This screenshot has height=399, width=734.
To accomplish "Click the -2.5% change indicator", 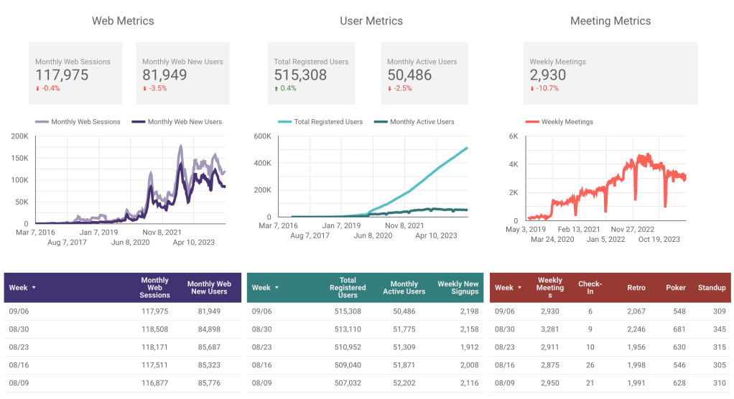I will (400, 88).
